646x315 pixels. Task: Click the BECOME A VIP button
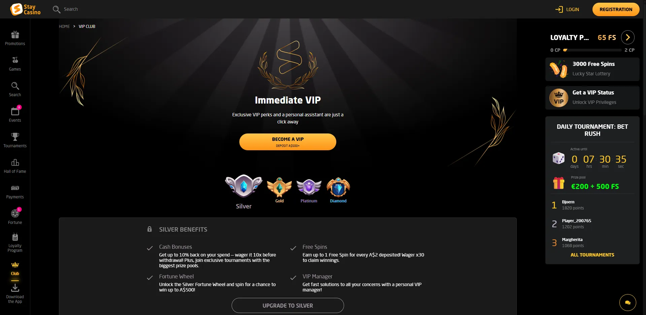pyautogui.click(x=287, y=142)
